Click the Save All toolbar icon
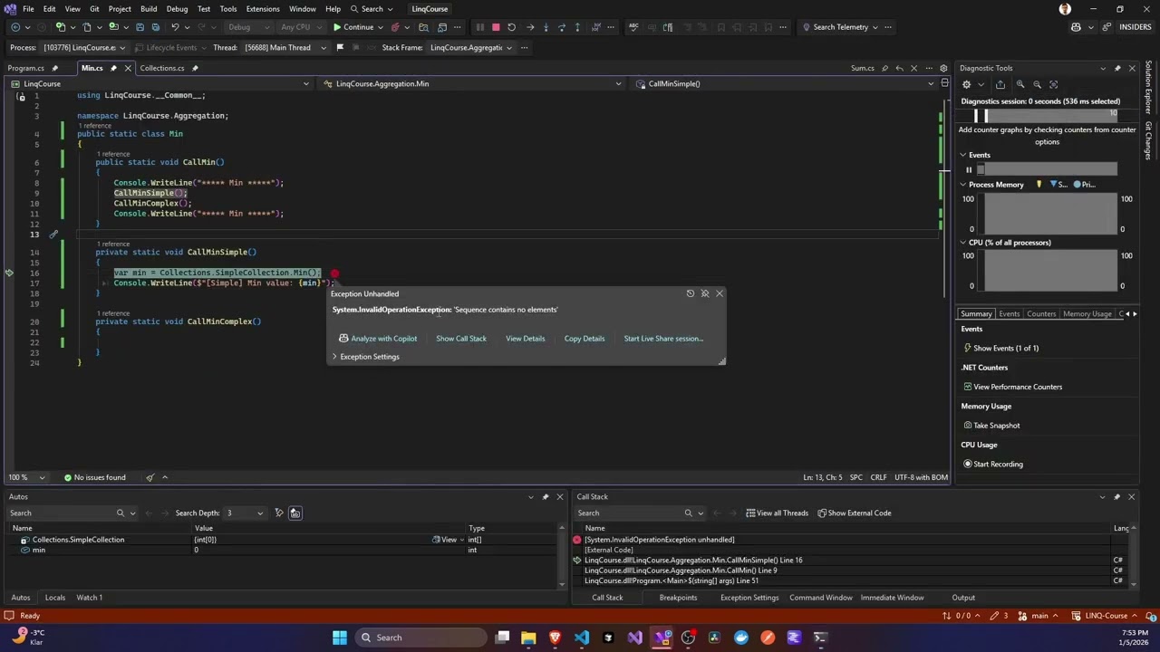This screenshot has width=1160, height=652. (156, 27)
